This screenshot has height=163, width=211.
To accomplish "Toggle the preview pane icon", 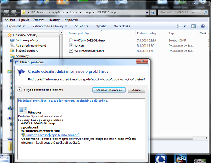I will 193,26.
